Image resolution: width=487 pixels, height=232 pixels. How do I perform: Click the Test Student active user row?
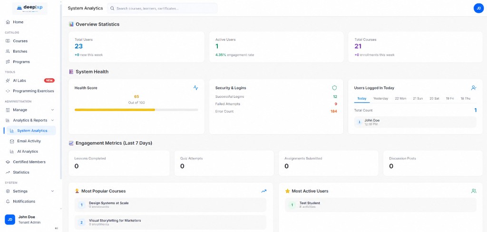click(381, 205)
